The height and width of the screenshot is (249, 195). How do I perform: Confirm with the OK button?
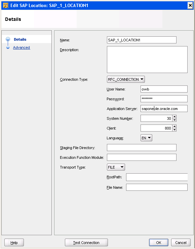pyautogui.click(x=158, y=243)
